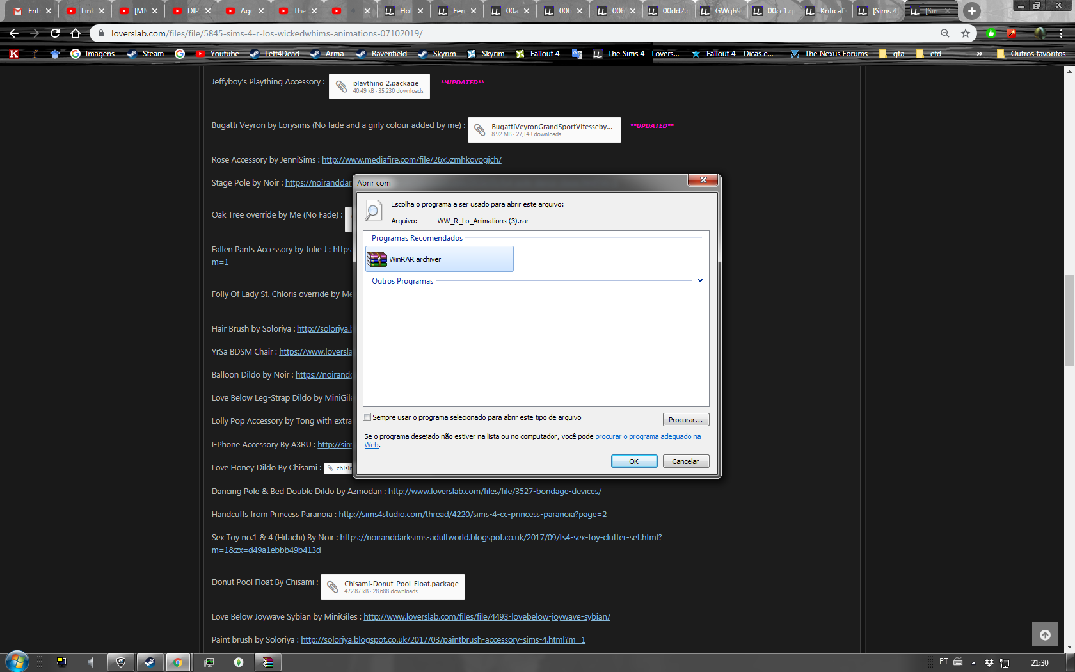1075x672 pixels.
Task: Open Rose Accessory mediafire link
Action: [411, 160]
